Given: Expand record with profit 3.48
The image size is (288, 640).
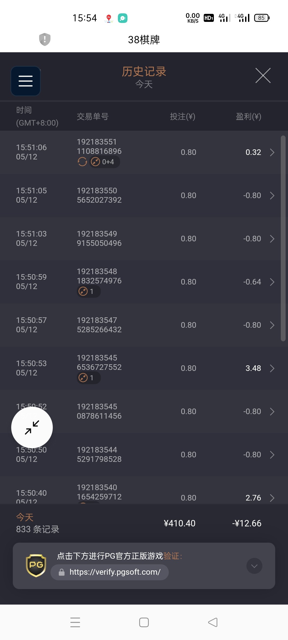Looking at the screenshot, I should point(272,368).
